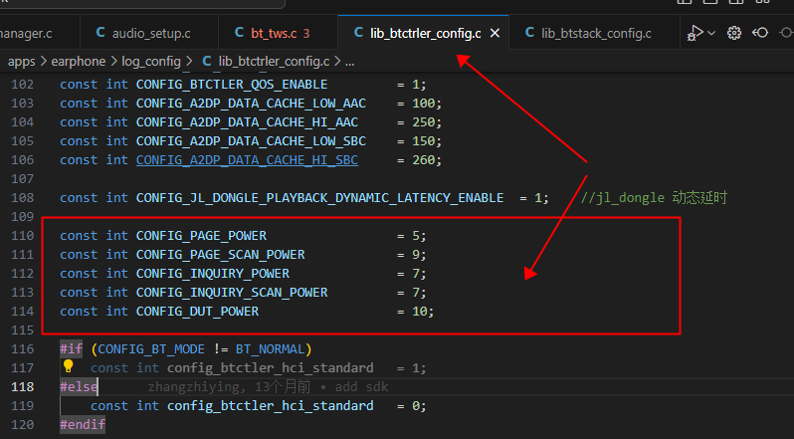794x439 pixels.
Task: Click the gear icon in editor toolbar
Action: (x=734, y=33)
